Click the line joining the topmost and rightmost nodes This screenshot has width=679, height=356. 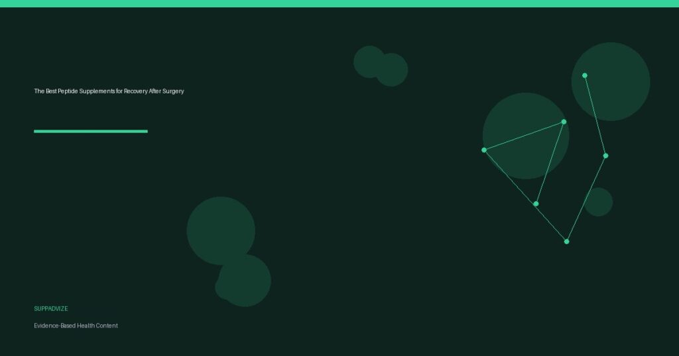(x=595, y=116)
